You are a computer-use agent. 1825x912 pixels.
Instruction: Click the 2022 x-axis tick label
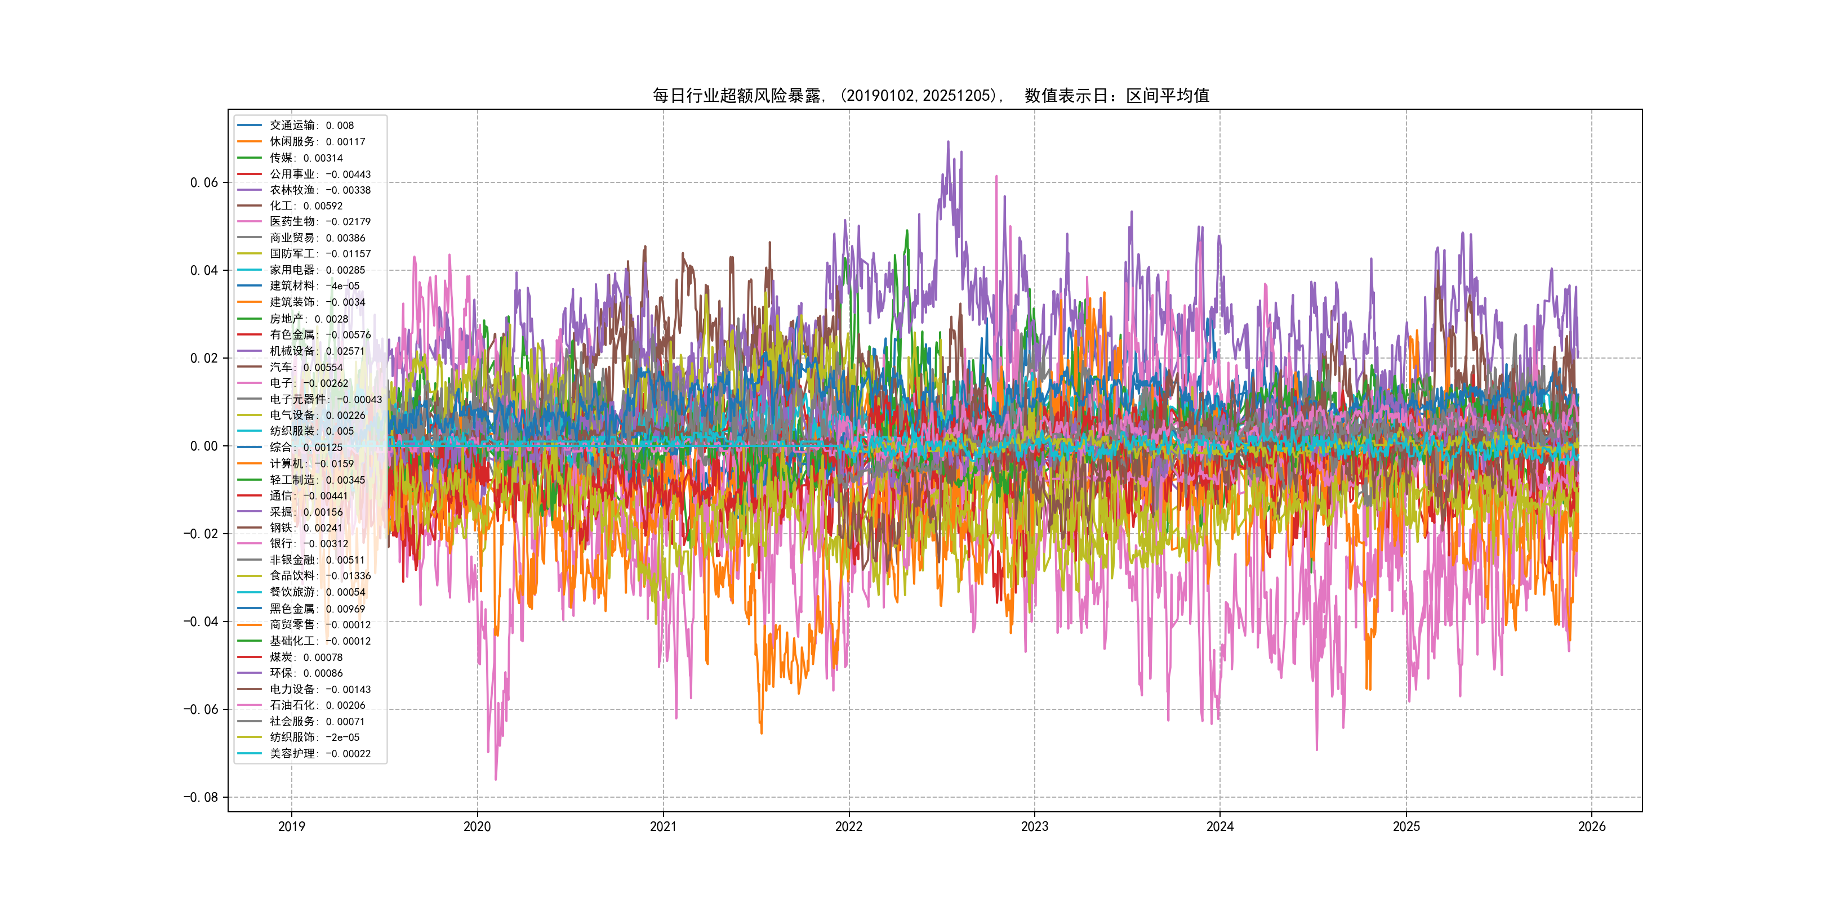(849, 826)
